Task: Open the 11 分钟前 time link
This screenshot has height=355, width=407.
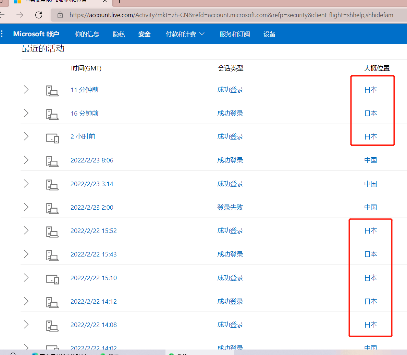Action: click(85, 90)
